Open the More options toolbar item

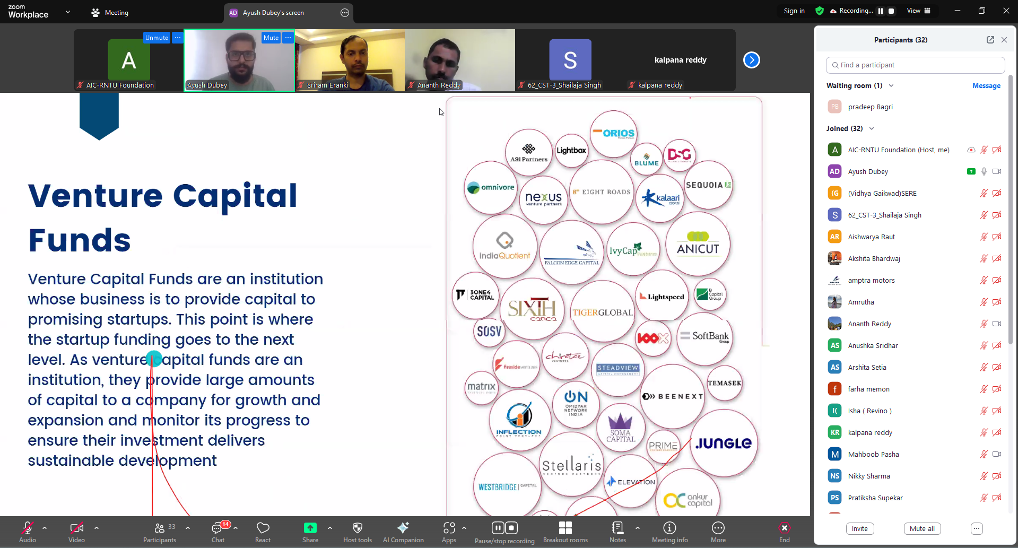click(x=718, y=532)
